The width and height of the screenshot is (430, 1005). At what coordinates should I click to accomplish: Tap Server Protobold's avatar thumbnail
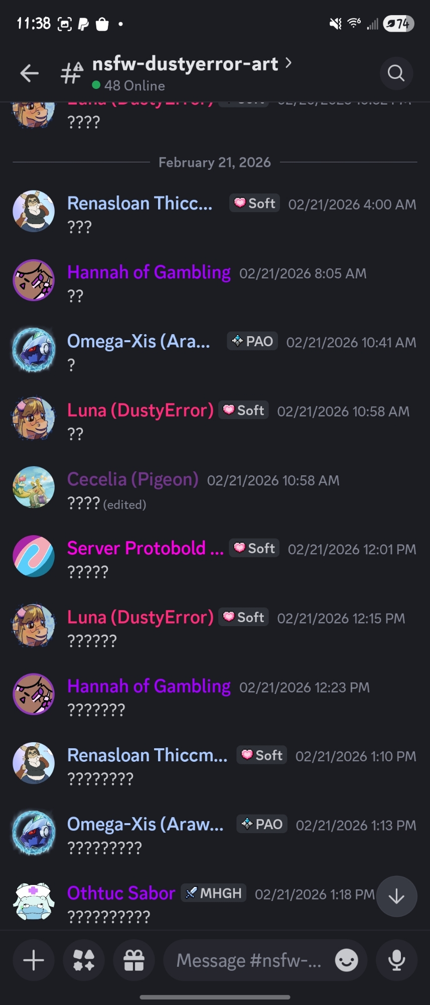click(x=34, y=556)
